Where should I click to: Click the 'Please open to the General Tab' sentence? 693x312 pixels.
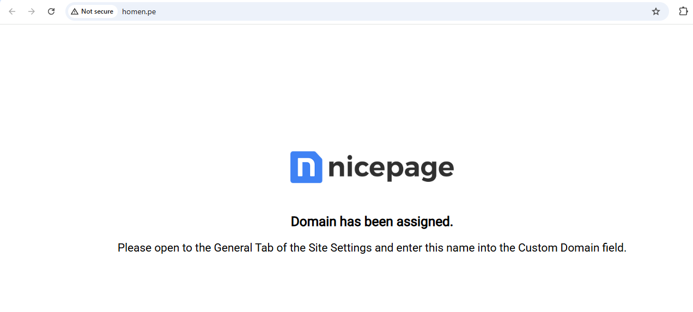click(x=372, y=248)
